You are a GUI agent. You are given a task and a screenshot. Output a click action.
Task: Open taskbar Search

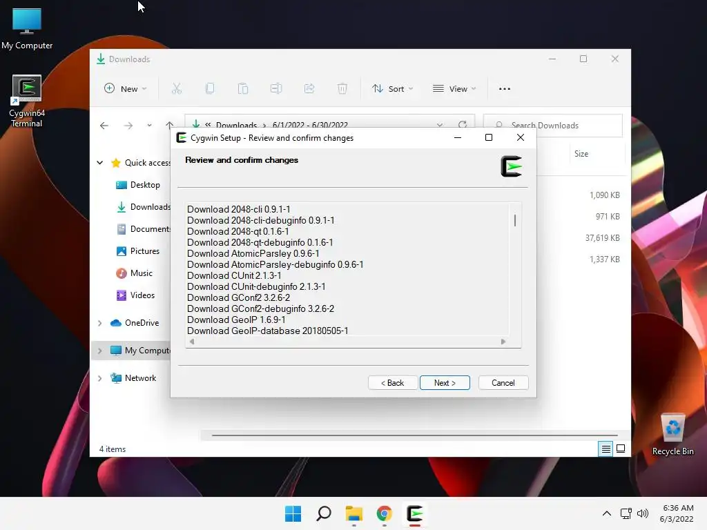pyautogui.click(x=324, y=513)
